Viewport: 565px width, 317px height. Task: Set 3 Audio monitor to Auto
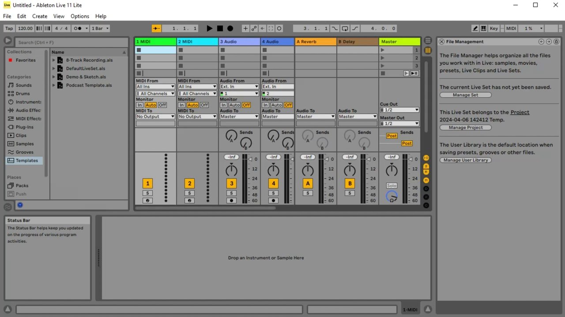pyautogui.click(x=234, y=105)
